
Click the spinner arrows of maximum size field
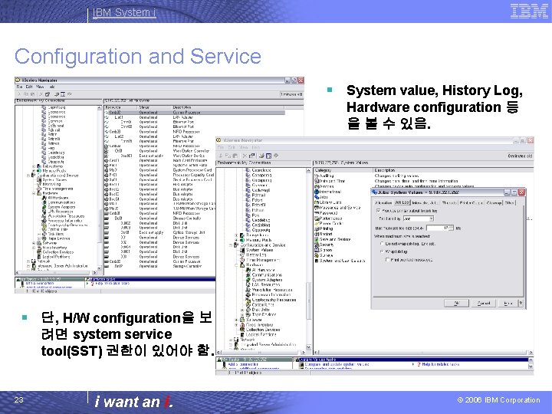(x=452, y=228)
